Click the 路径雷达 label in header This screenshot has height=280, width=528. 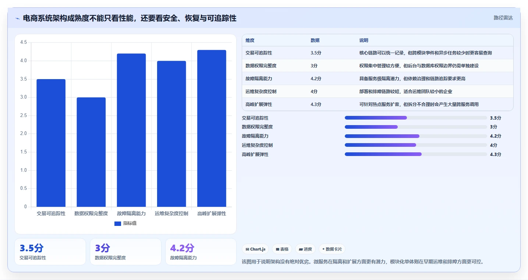[x=503, y=18]
